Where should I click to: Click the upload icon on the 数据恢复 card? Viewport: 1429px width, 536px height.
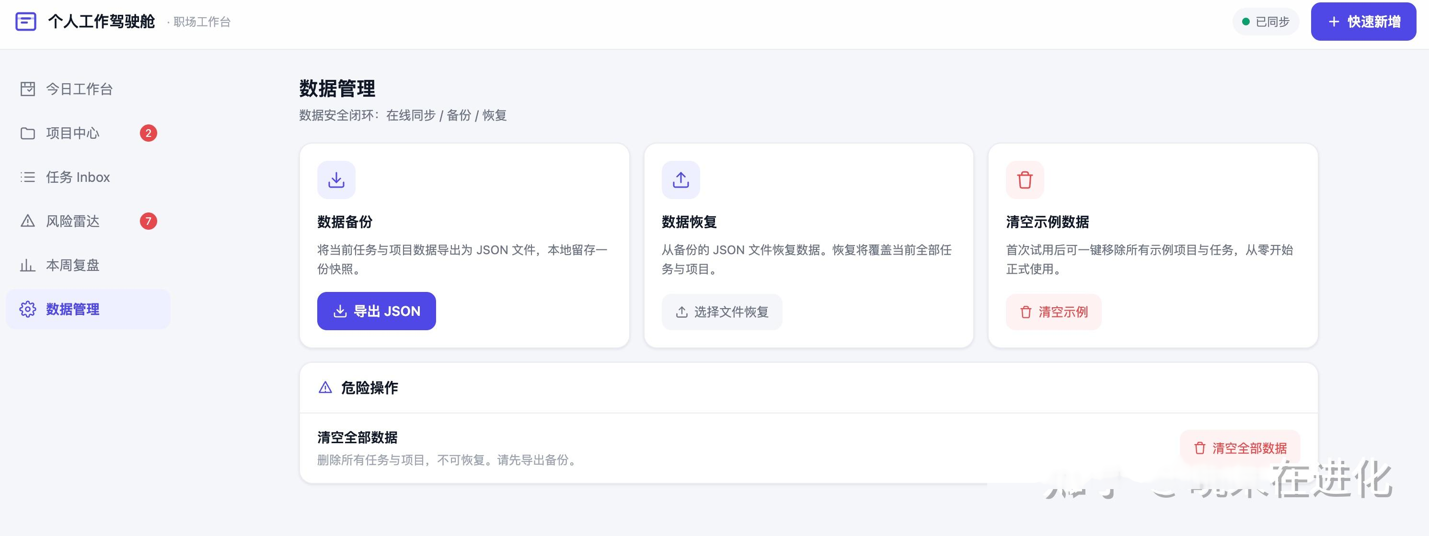point(680,180)
